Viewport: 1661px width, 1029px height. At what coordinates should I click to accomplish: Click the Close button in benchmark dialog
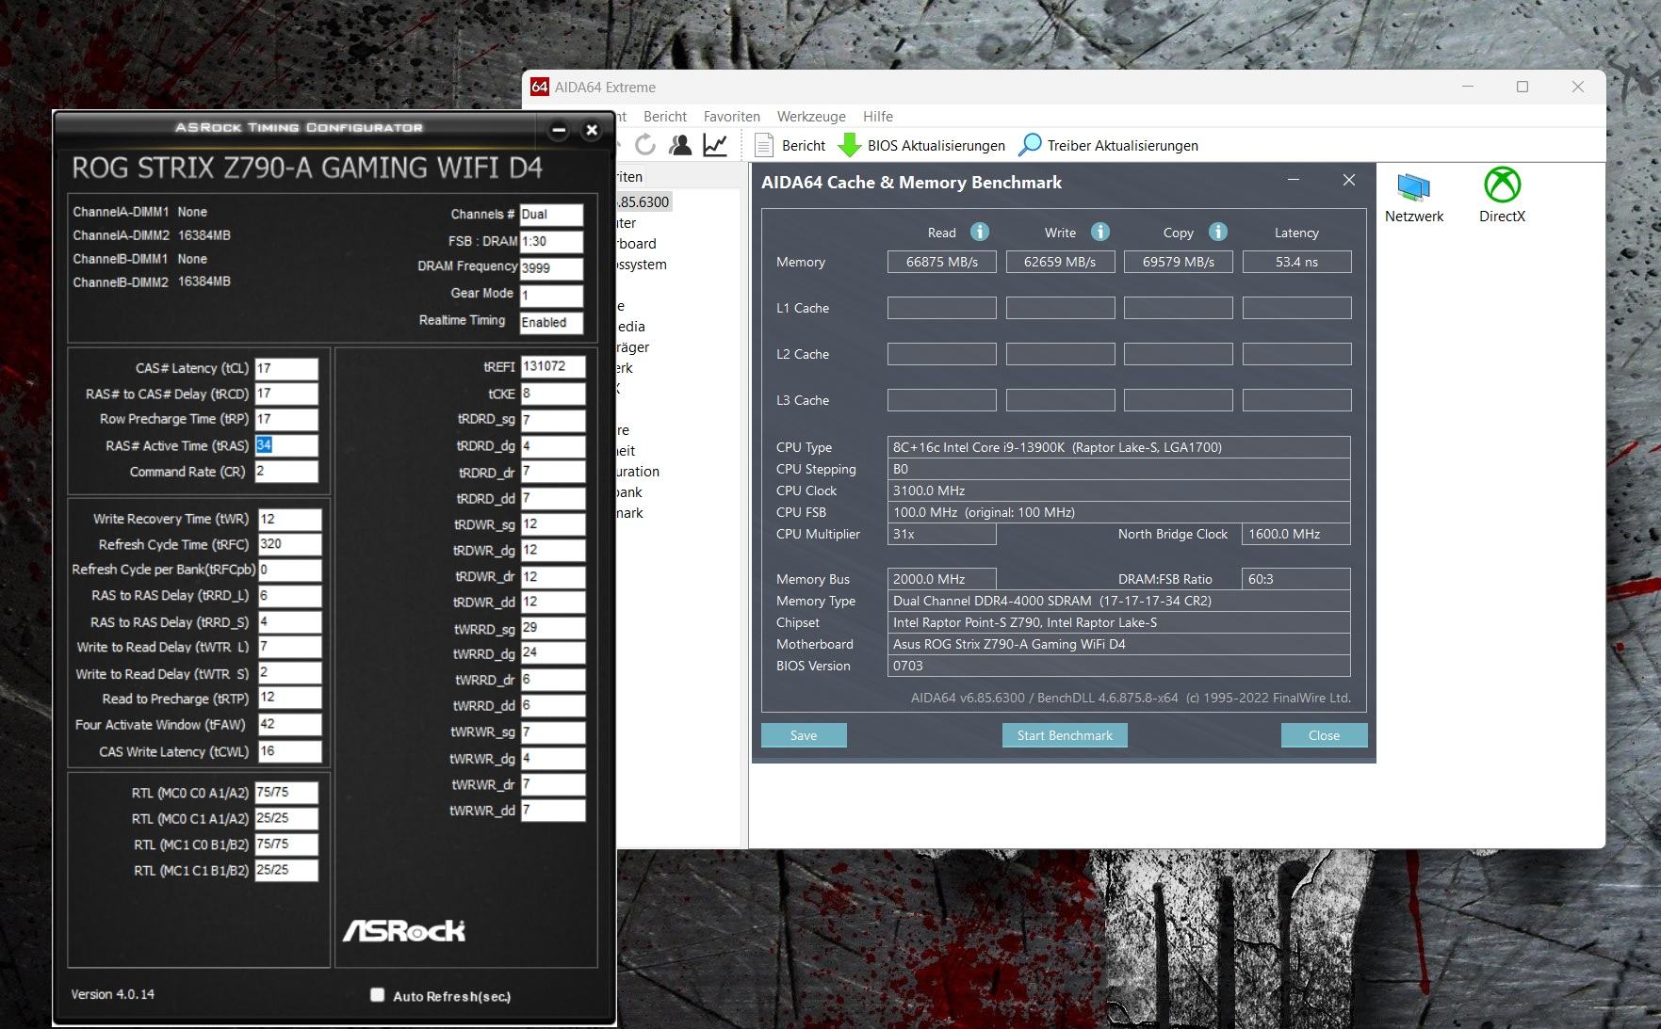[x=1324, y=735]
